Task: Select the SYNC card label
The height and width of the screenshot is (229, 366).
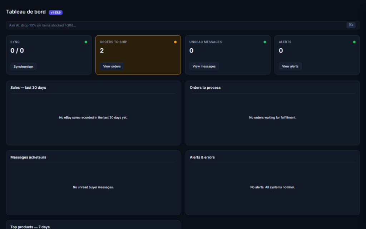Action: (15, 42)
